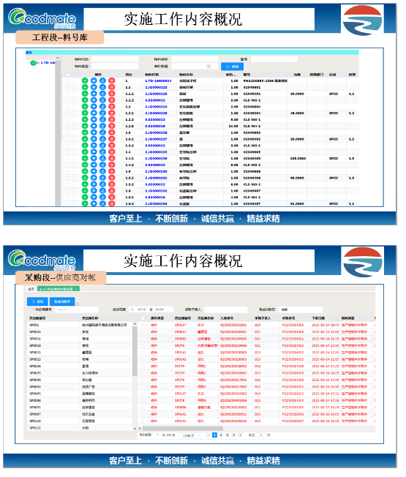Click 查询 button on supplier reconciliation
406x477 pixels.
pyautogui.click(x=37, y=301)
